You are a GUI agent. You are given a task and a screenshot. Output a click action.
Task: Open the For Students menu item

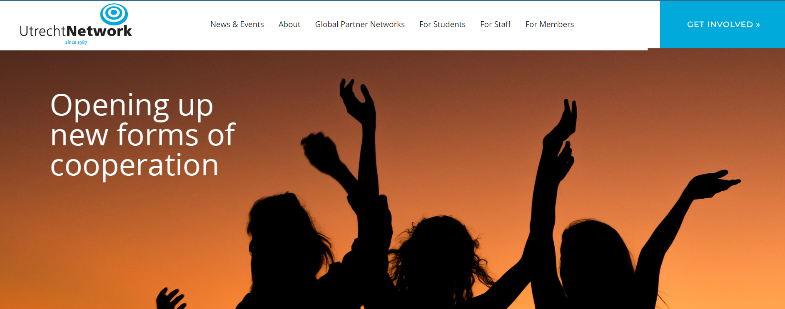tap(442, 24)
